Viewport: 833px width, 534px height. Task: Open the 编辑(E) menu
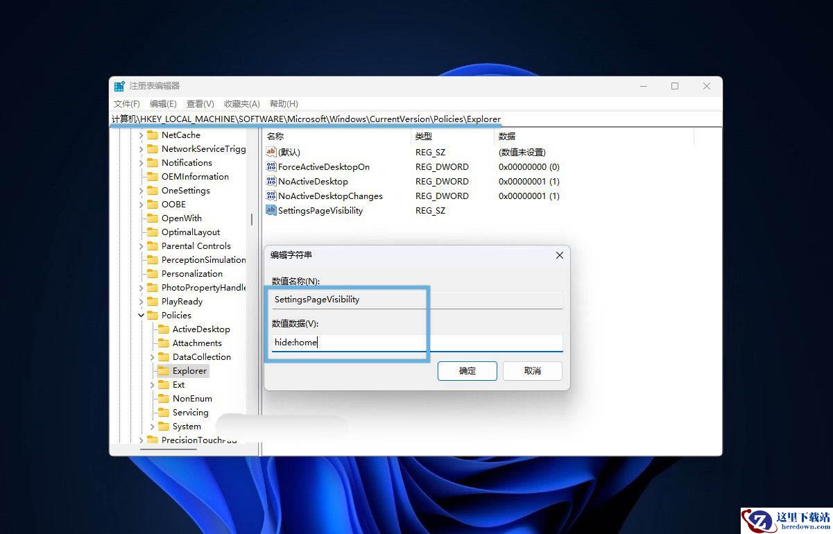tap(163, 104)
